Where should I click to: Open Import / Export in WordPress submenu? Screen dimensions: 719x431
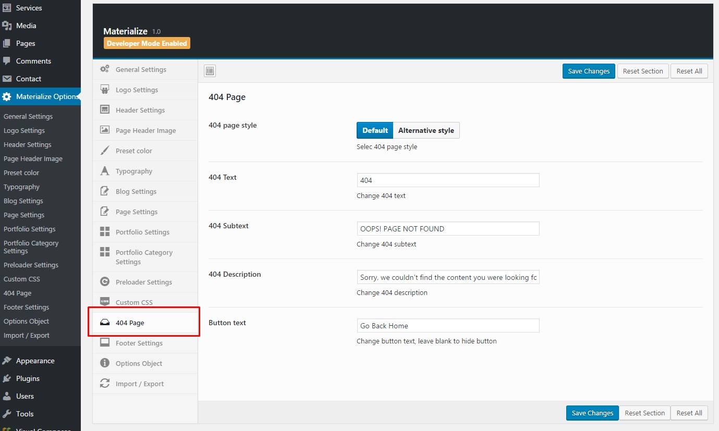click(27, 335)
